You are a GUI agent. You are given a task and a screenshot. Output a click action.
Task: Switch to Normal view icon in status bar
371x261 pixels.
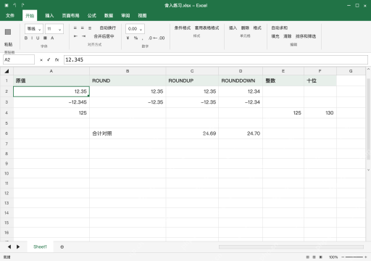pyautogui.click(x=307, y=257)
